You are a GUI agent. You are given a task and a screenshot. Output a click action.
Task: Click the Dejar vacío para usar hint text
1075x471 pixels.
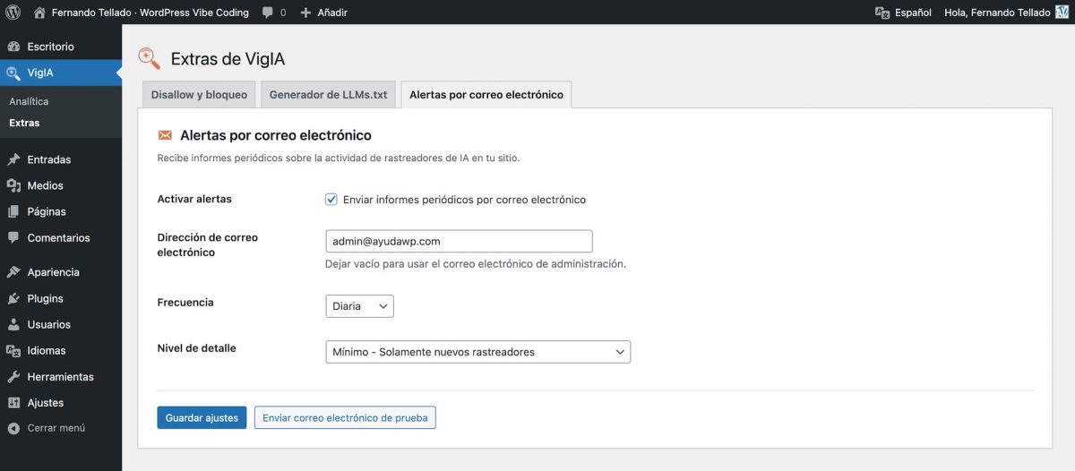coord(475,264)
